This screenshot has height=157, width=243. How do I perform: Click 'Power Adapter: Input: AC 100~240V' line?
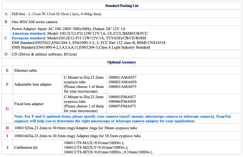[x=69, y=29]
